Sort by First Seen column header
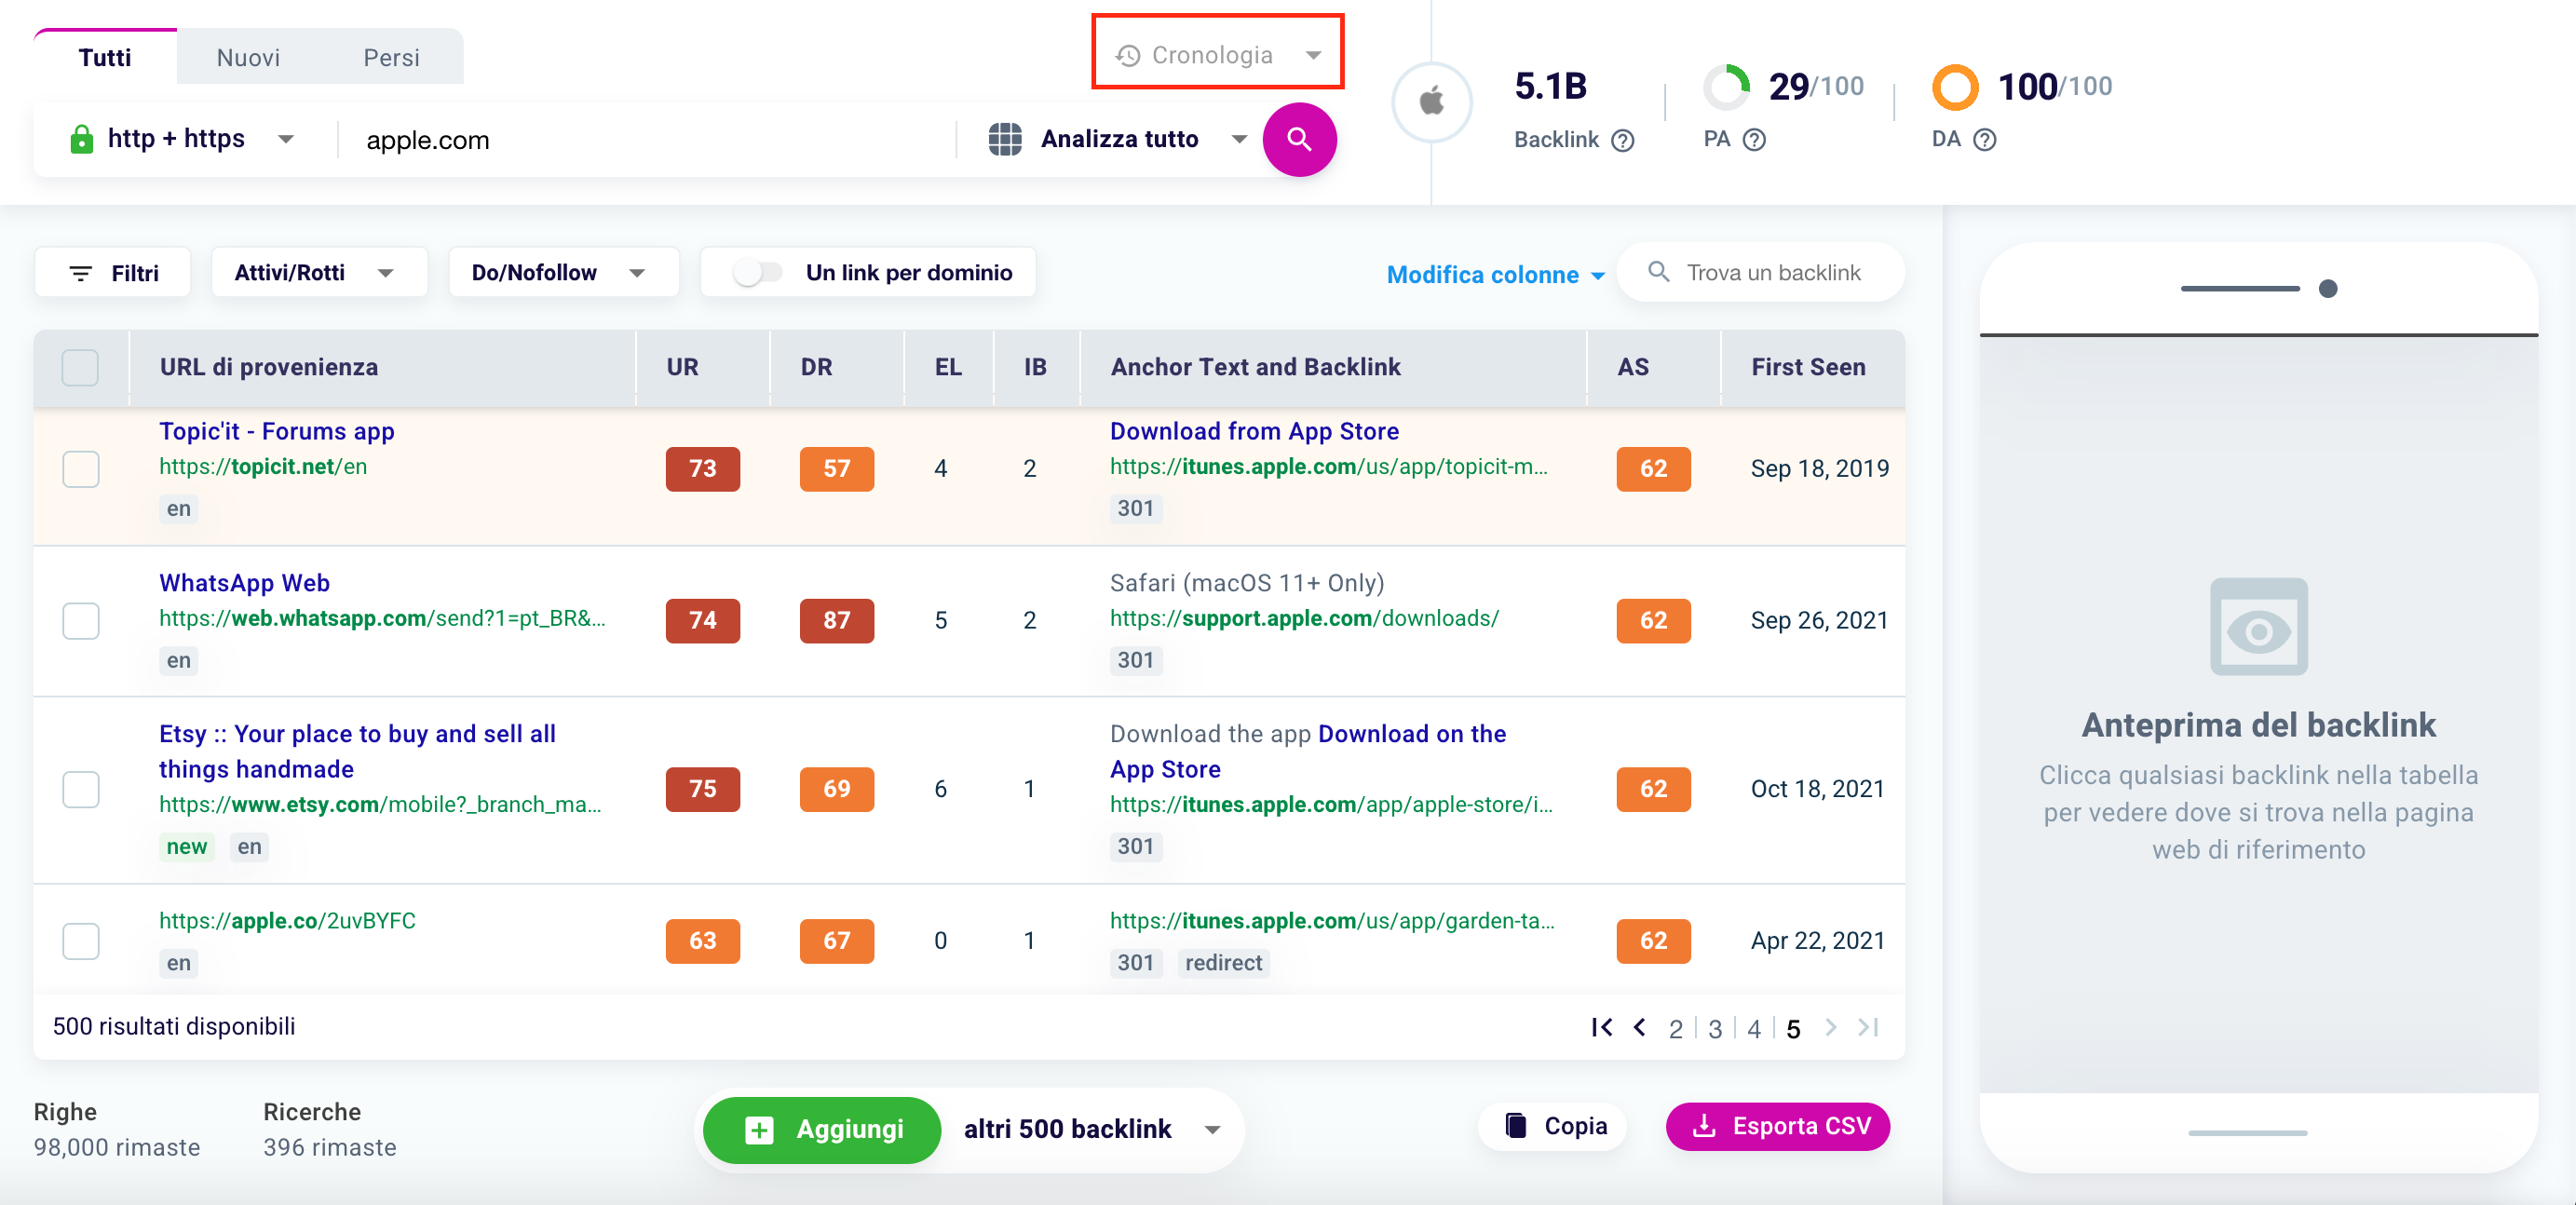This screenshot has height=1205, width=2576. coord(1808,367)
